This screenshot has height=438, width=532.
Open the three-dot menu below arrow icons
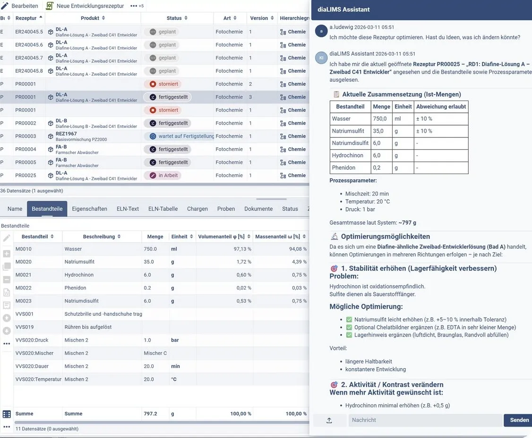[x=7, y=344]
